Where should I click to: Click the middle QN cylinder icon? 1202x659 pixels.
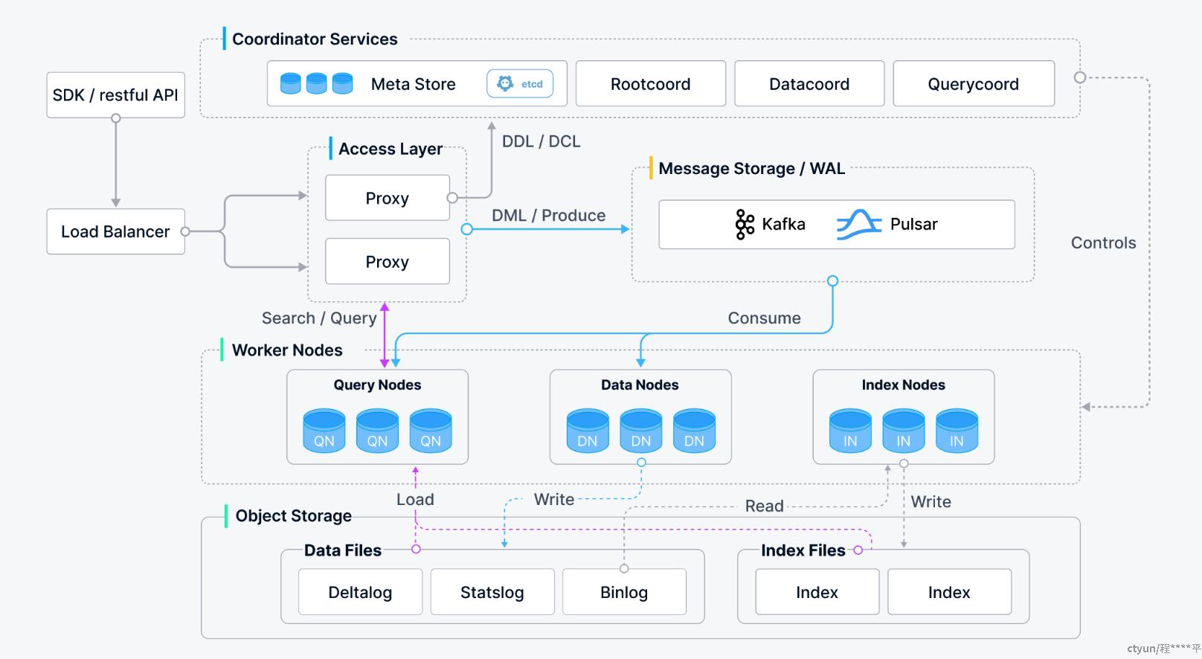pyautogui.click(x=377, y=431)
